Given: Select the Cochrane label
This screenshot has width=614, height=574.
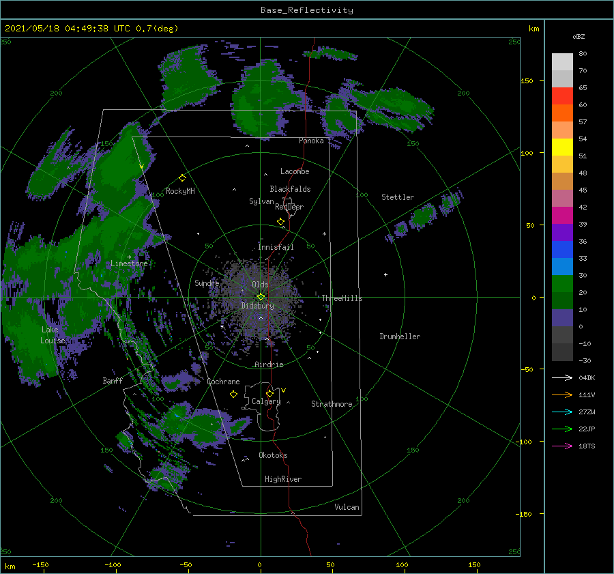Looking at the screenshot, I should 223,382.
